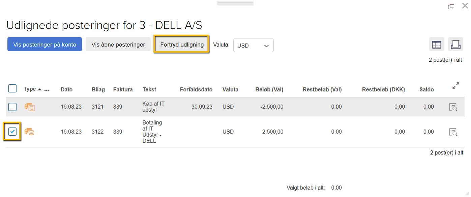Click the pop-out window icon
Viewport: 471px width, 197px height.
pos(451,6)
